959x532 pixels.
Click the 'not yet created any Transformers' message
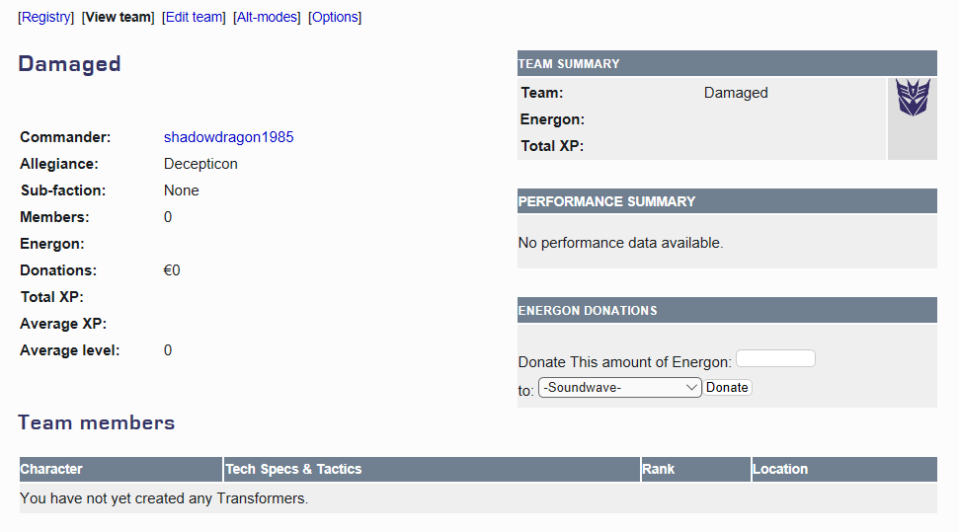click(x=164, y=498)
